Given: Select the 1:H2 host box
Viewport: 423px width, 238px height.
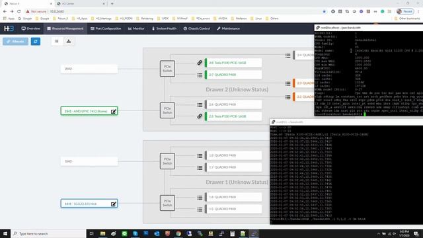Looking at the screenshot, I should click(89, 161).
